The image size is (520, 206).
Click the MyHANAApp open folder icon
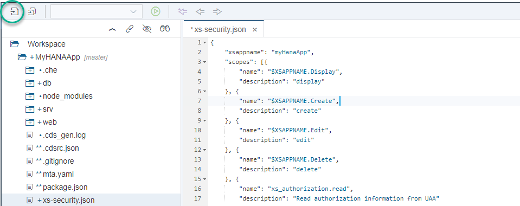pyautogui.click(x=22, y=57)
